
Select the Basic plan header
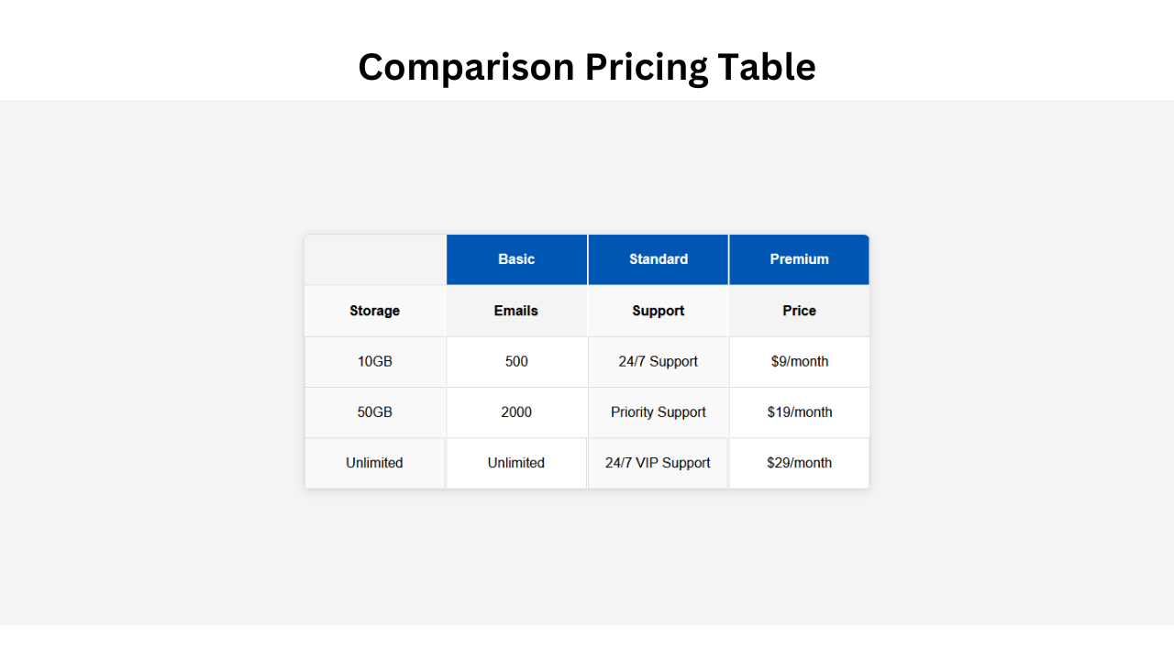click(516, 259)
